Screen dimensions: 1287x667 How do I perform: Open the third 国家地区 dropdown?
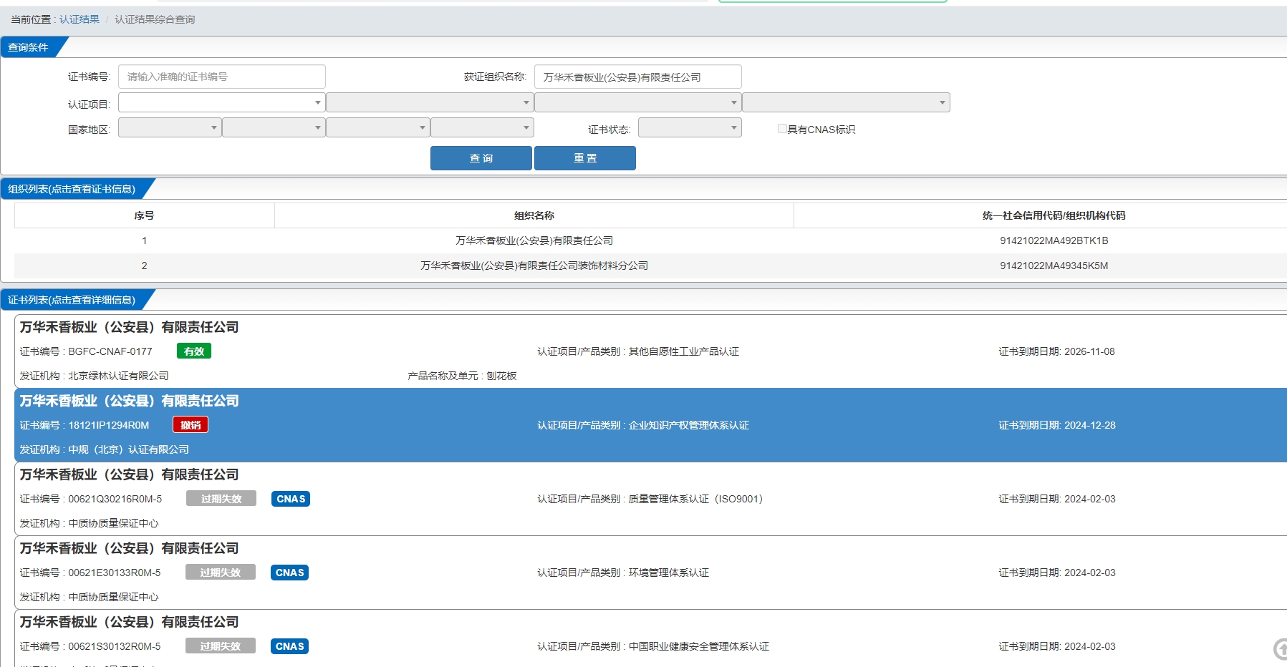pos(378,127)
